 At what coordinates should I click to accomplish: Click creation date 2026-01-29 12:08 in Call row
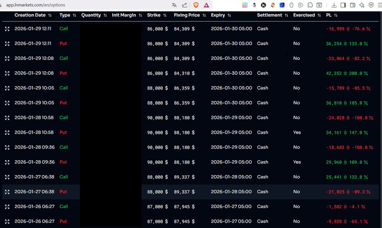coord(34,58)
